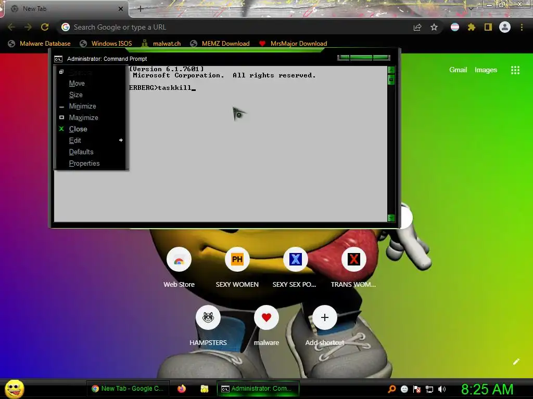Open the Images link
The image size is (533, 399).
(x=486, y=70)
